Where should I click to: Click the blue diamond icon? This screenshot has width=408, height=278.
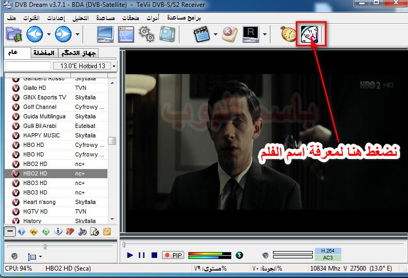coord(22,231)
